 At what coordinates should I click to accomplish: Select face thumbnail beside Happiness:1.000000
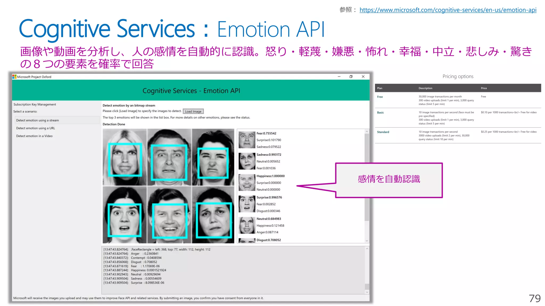pos(247,183)
